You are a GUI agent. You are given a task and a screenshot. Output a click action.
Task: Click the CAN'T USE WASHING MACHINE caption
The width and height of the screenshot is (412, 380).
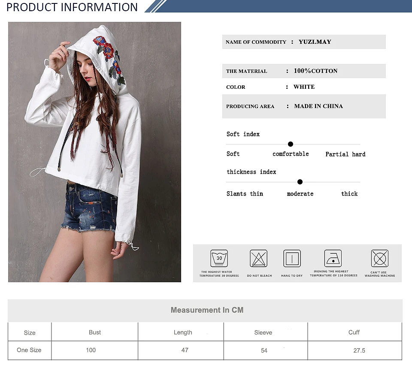click(380, 274)
